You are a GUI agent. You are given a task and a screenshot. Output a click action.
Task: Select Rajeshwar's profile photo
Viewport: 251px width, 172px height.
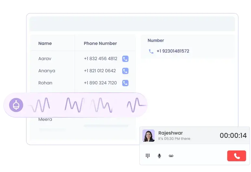(x=149, y=136)
